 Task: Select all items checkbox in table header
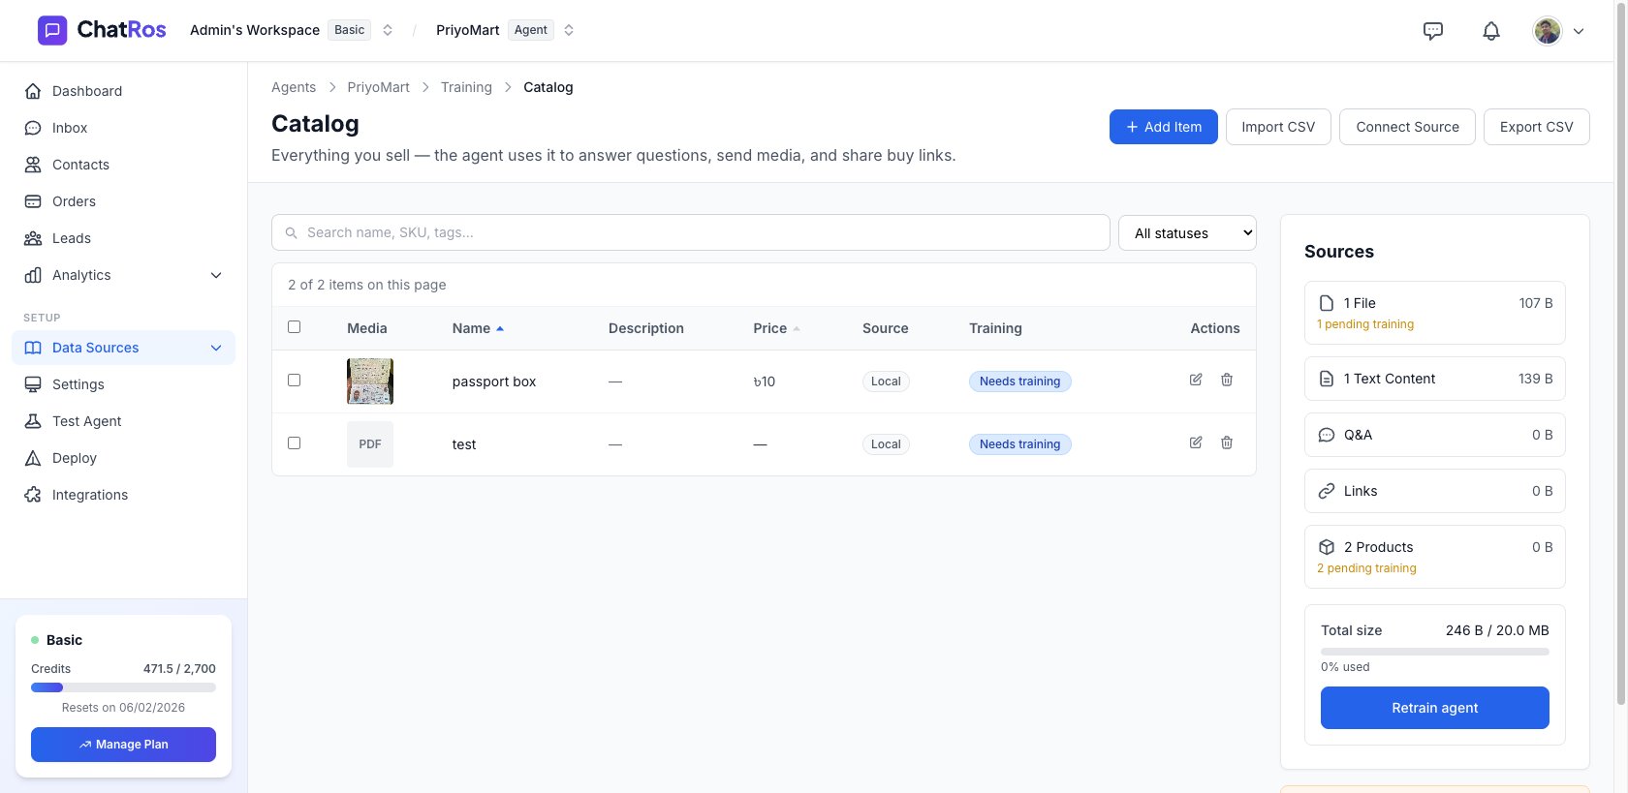tap(295, 327)
